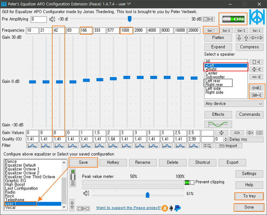Rename the selected configuration
Viewport: 267px width, 215px height.
143,162
